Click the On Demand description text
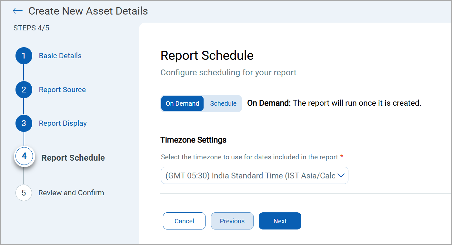 pyautogui.click(x=334, y=103)
